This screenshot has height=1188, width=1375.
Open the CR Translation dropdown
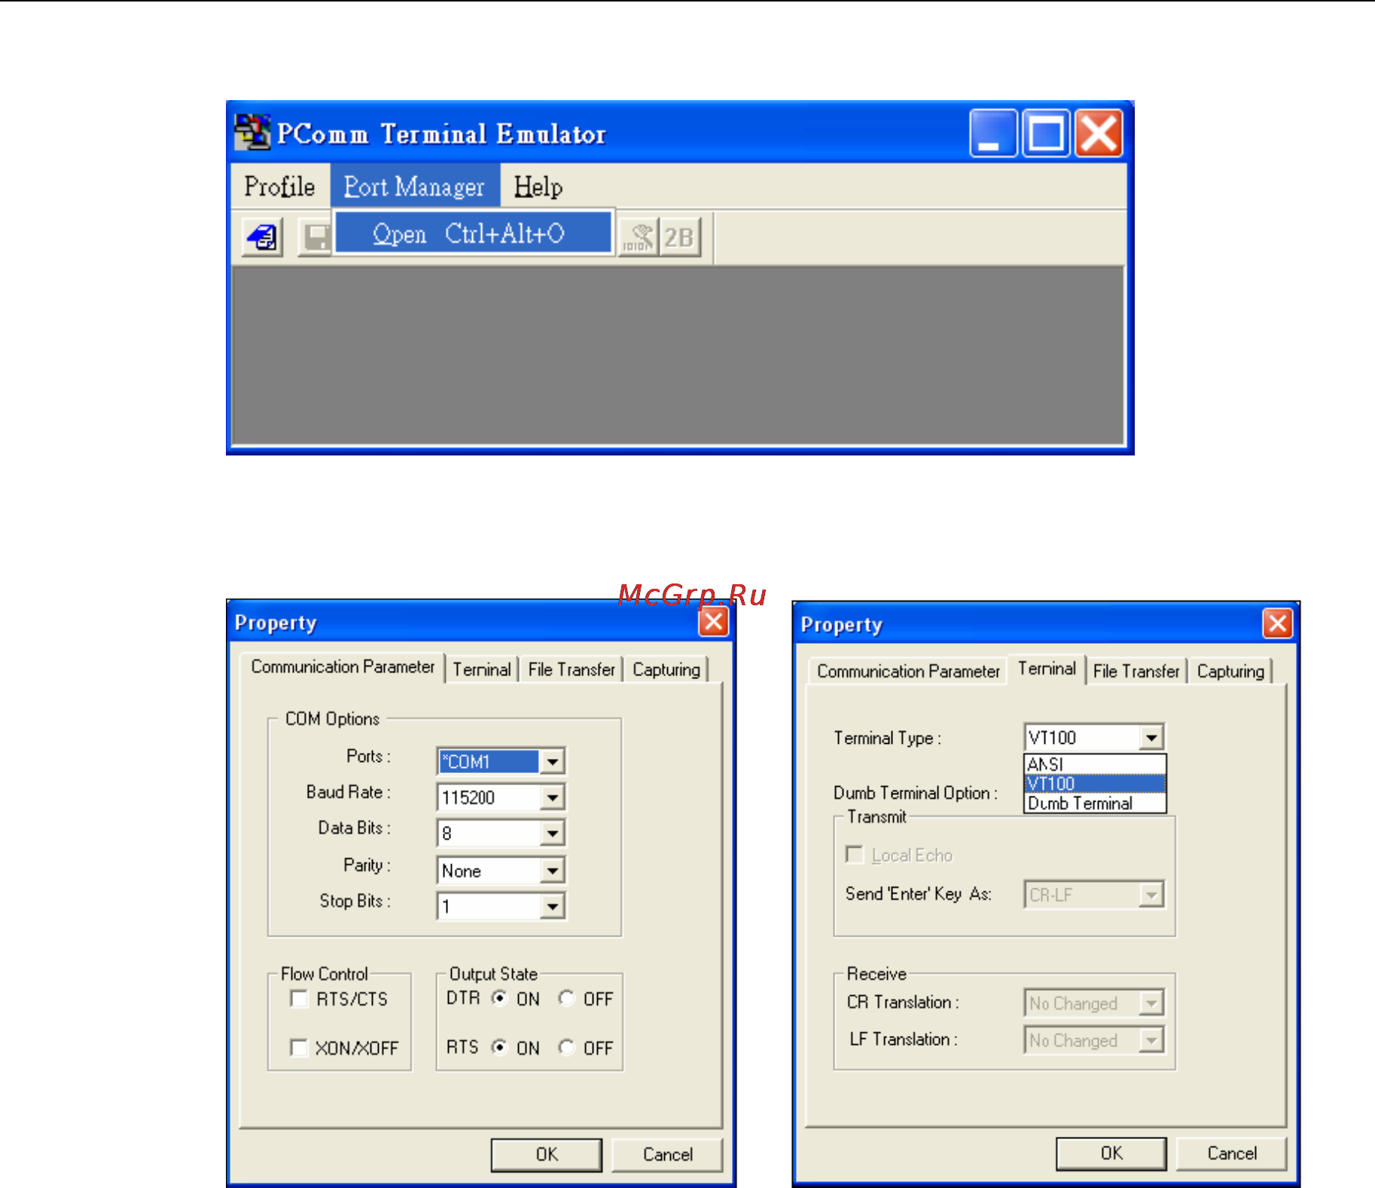[1151, 1003]
